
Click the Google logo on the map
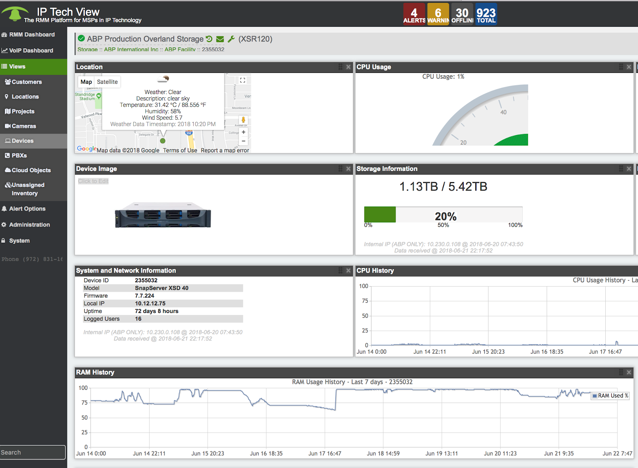[x=87, y=149]
